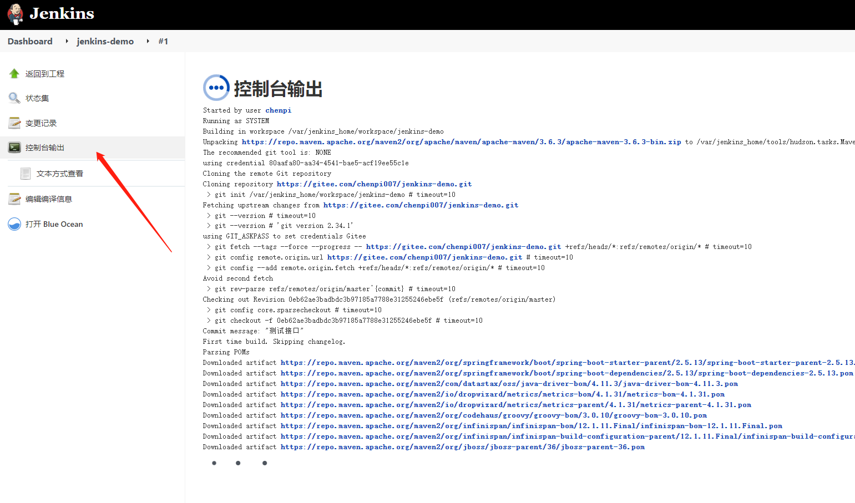The width and height of the screenshot is (855, 503).
Task: Click the speech-bubble icon beside 控制台输出 heading
Action: tap(216, 87)
